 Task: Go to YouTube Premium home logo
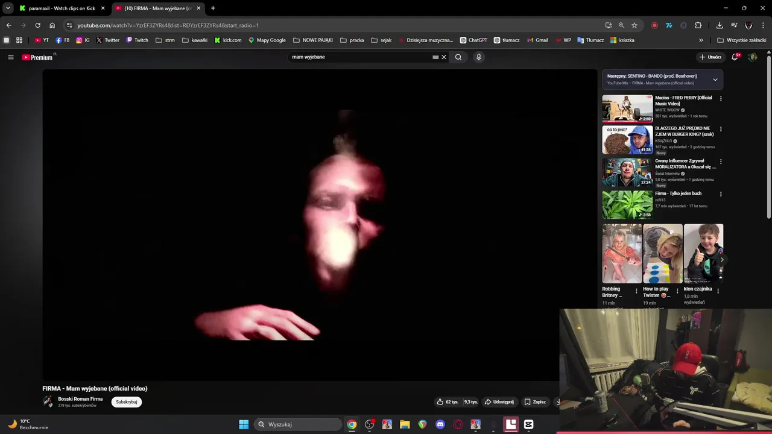click(38, 57)
